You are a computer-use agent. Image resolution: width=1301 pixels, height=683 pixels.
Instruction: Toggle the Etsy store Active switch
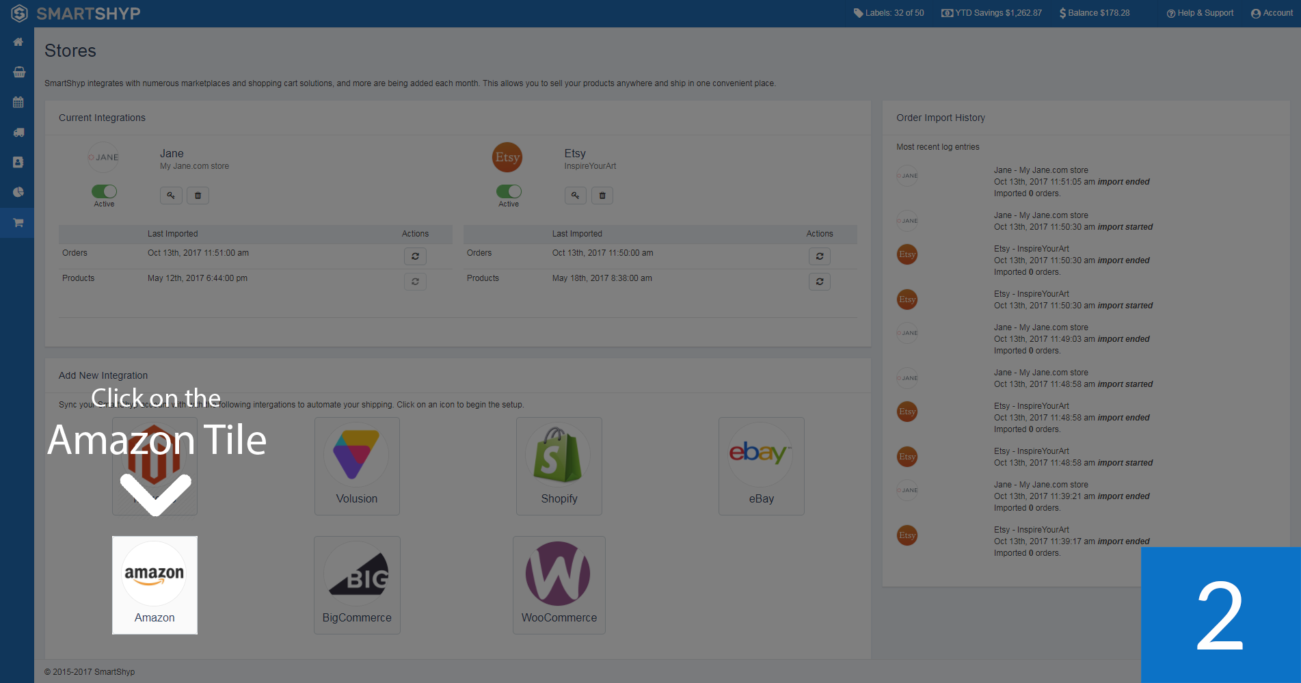509,191
